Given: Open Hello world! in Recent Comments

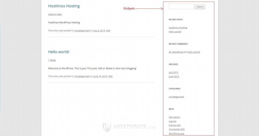Looking at the screenshot, I should [193, 52].
